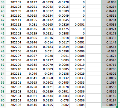The image size is (120, 108).
Task: Click date cell 202306
Action: click(14, 105)
